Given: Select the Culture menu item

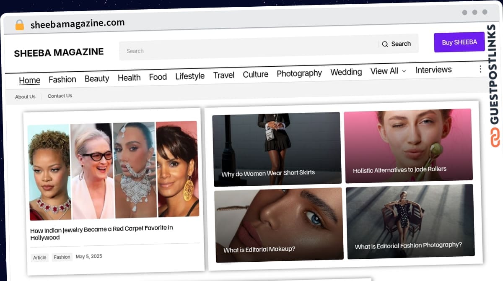Looking at the screenshot, I should (x=256, y=74).
